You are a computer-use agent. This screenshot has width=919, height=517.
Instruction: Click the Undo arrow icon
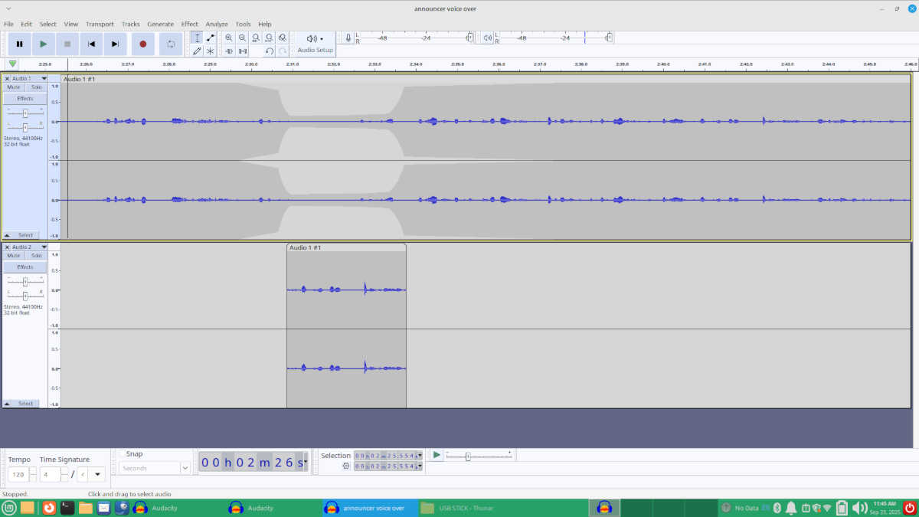(x=269, y=51)
